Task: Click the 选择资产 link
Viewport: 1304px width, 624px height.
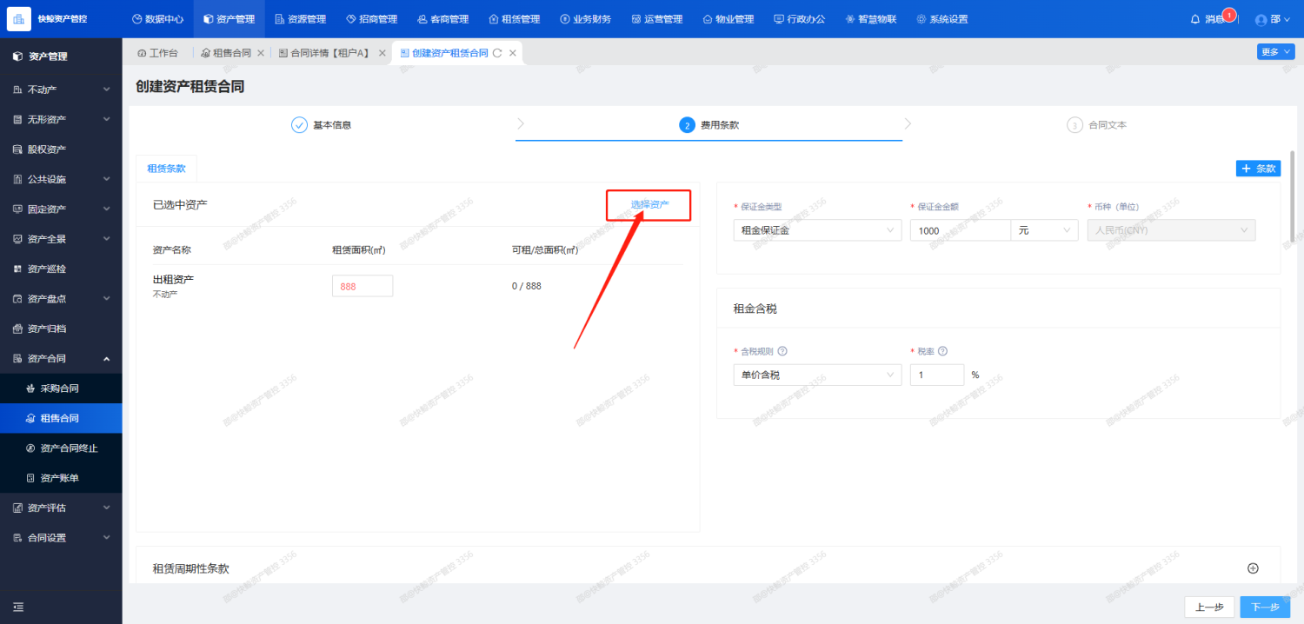Action: point(649,204)
